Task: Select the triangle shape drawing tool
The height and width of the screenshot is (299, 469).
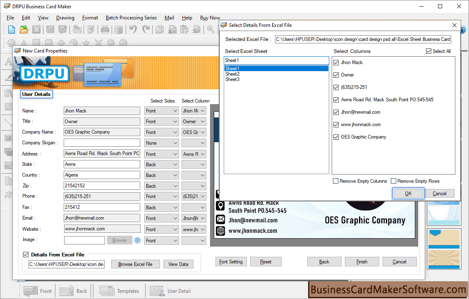Action: pos(24,43)
